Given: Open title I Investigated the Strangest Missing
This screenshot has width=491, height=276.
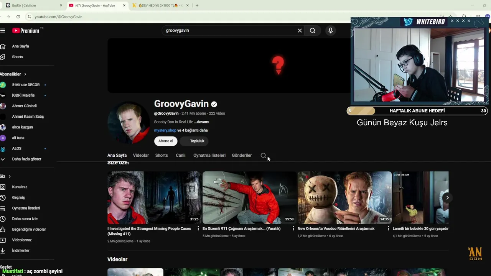Looking at the screenshot, I should point(149,231).
